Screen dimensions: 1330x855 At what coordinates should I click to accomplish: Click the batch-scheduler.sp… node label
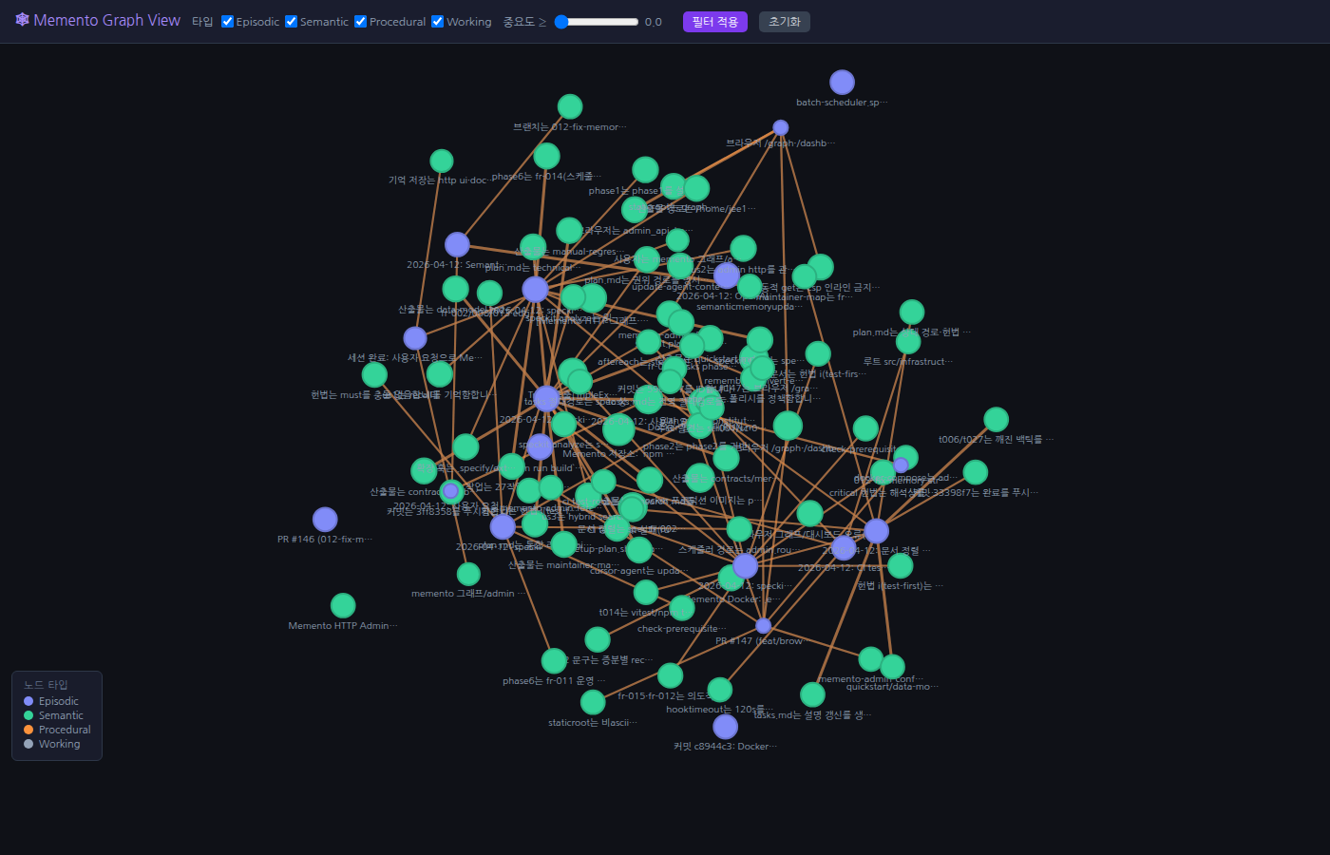click(842, 103)
